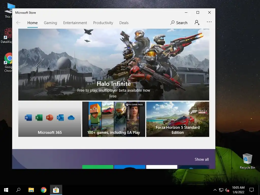Click the Show all link
Viewport: 260px width, 195px height.
(202, 159)
